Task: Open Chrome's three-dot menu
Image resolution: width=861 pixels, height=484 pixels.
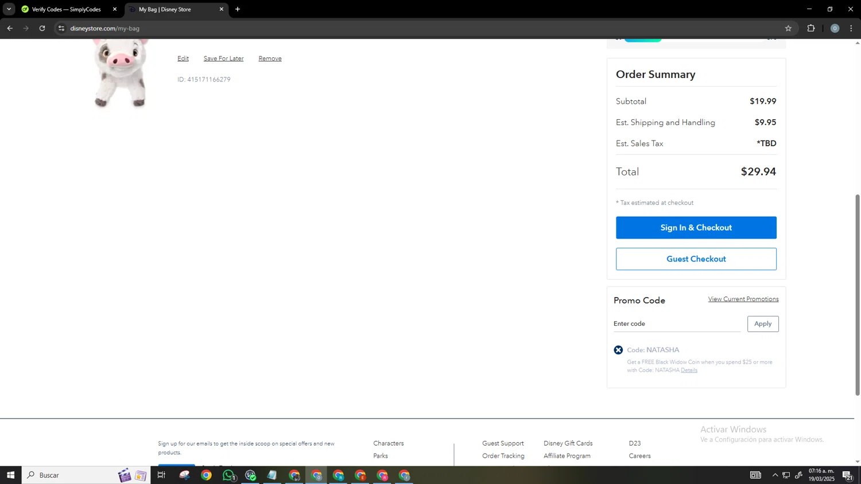Action: [x=851, y=28]
